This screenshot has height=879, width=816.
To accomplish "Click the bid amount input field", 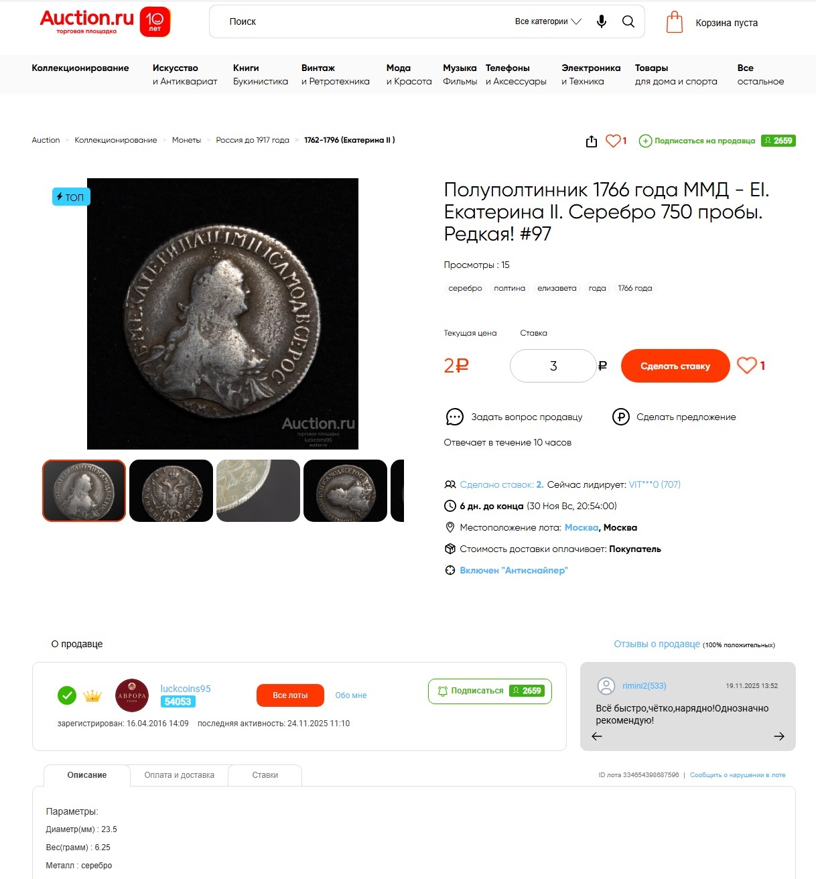I will 553,366.
